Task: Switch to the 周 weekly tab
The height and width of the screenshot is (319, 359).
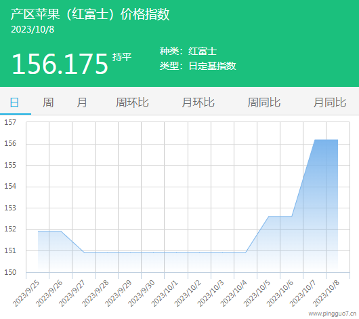Action: (x=48, y=102)
